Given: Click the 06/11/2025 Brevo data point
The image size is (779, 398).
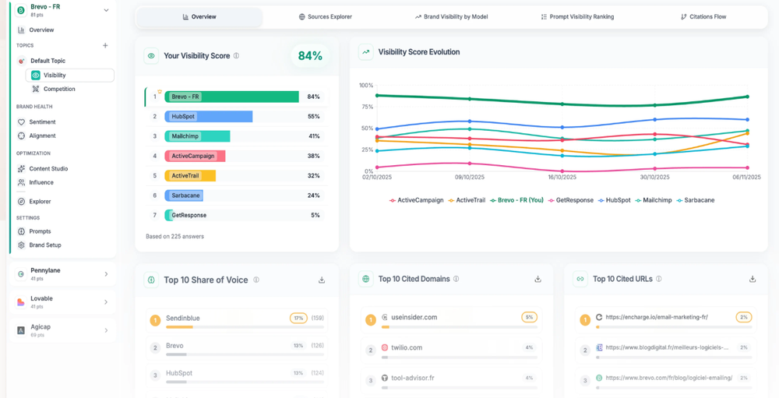Looking at the screenshot, I should 747,97.
